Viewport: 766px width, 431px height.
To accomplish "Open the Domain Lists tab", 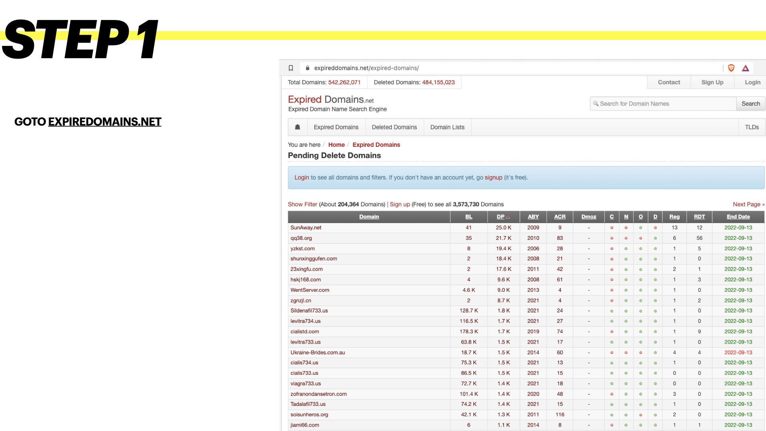I will 447,127.
